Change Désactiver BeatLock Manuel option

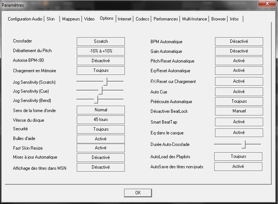[239, 111]
